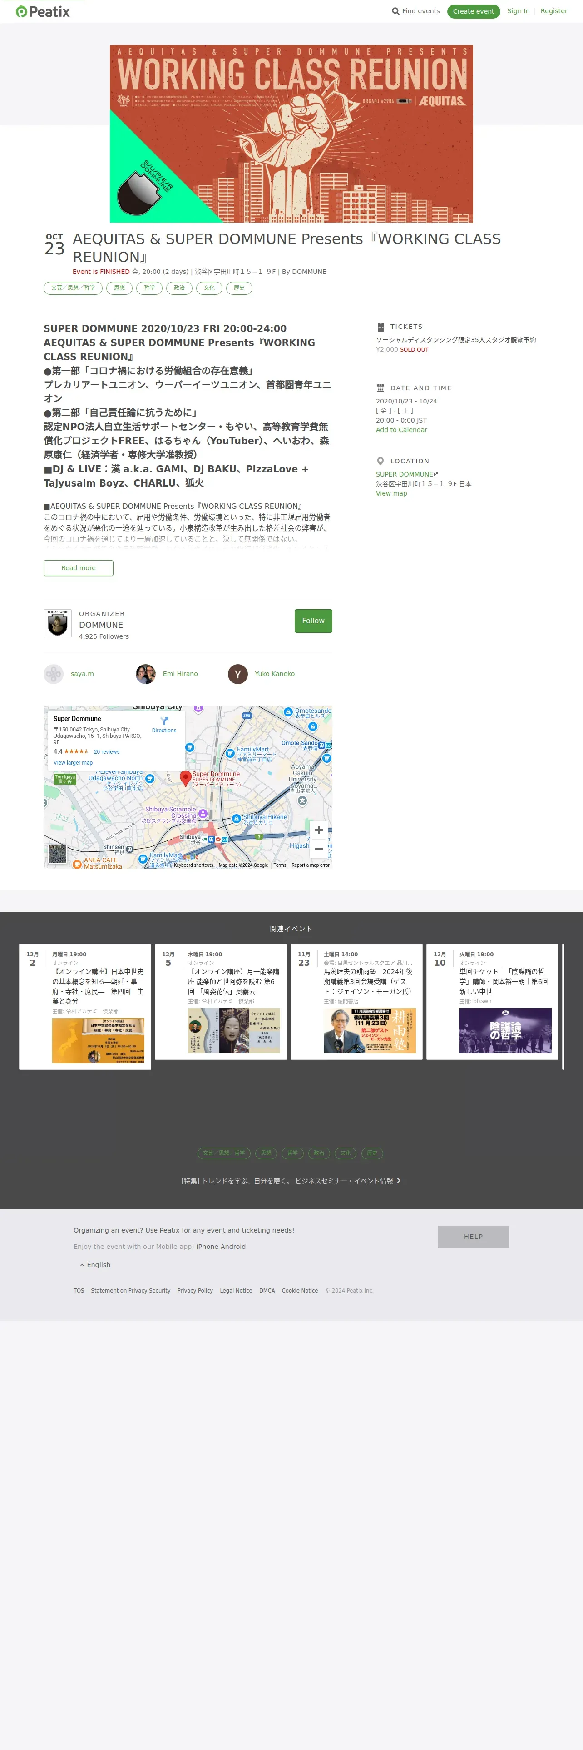Click Add to Calendar link
Screen dimensions: 583x1750
click(402, 430)
